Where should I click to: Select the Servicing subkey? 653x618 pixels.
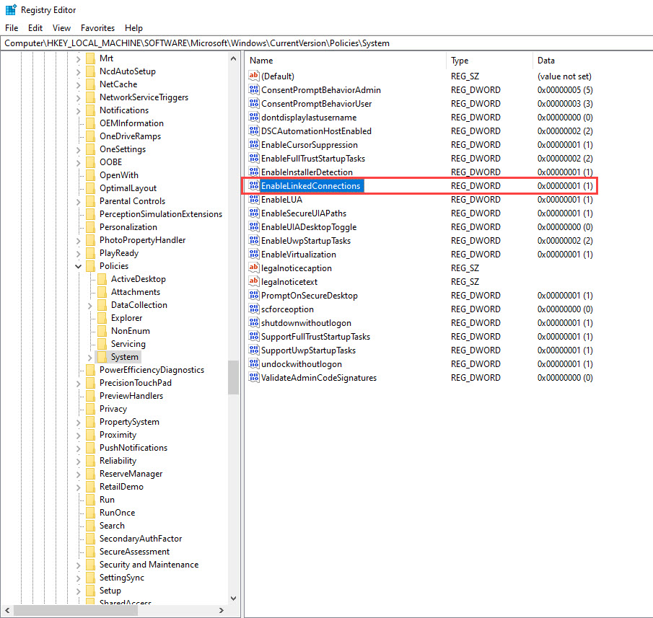click(128, 344)
